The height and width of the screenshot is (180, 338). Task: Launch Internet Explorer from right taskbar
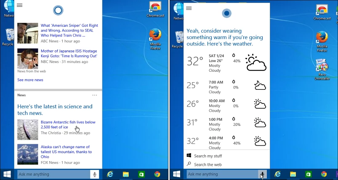pyautogui.click(x=277, y=174)
